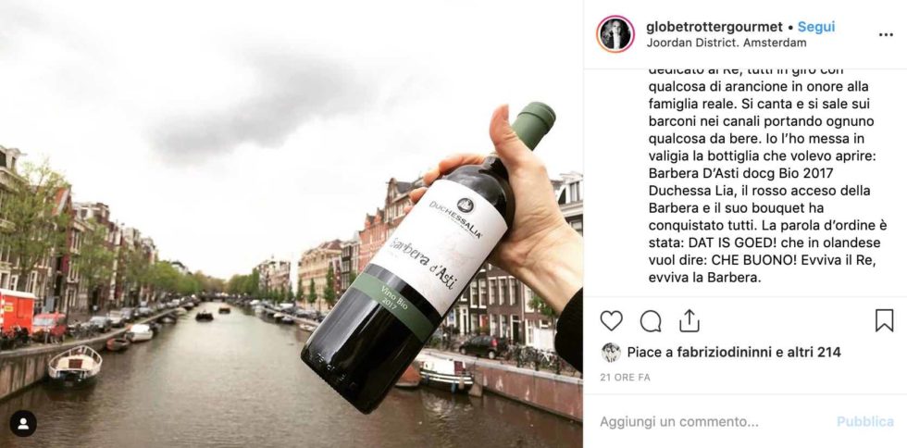Click the canal boats in photo

[75, 366]
